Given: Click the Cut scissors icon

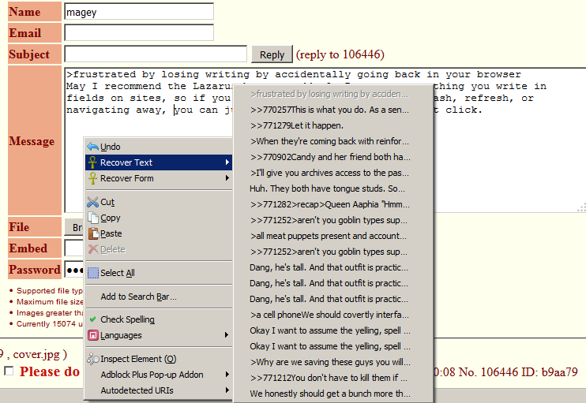Looking at the screenshot, I should coord(93,202).
